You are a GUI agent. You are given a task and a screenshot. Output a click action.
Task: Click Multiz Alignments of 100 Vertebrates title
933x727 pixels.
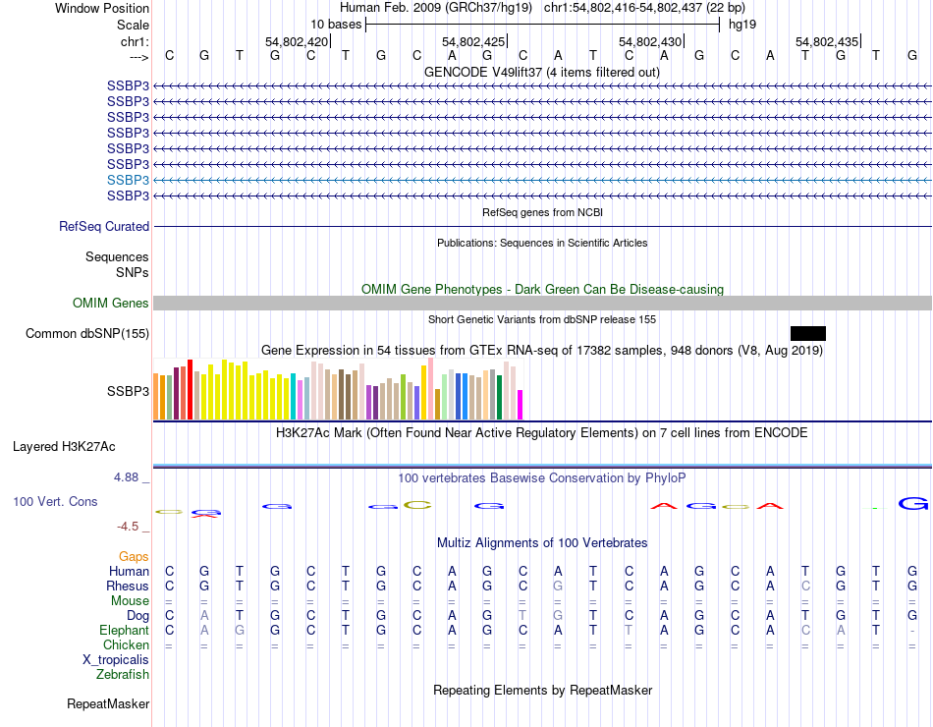[542, 543]
